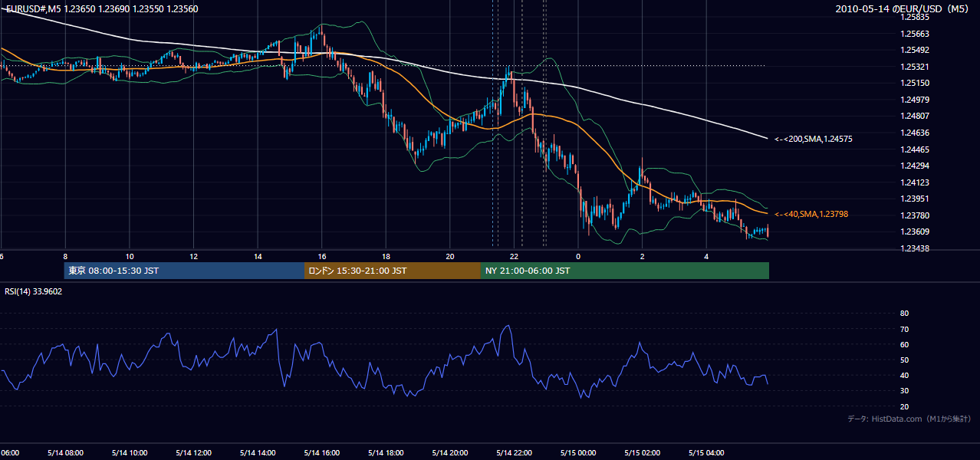Click price axis label 1.24636
This screenshot has width=980, height=460.
click(x=915, y=133)
